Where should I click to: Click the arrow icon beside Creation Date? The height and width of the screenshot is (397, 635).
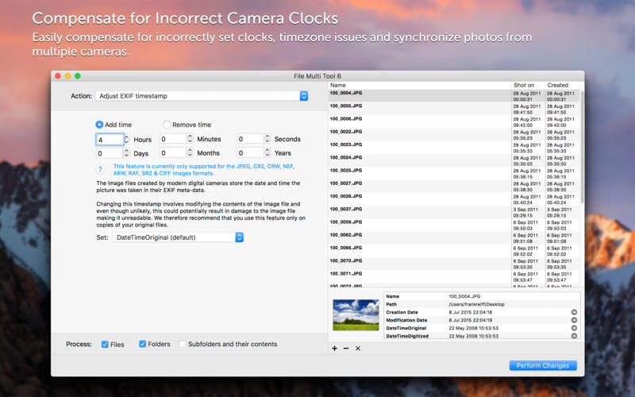click(574, 312)
